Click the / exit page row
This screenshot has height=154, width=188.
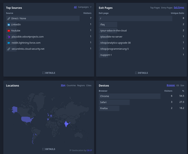pyautogui.click(x=141, y=18)
